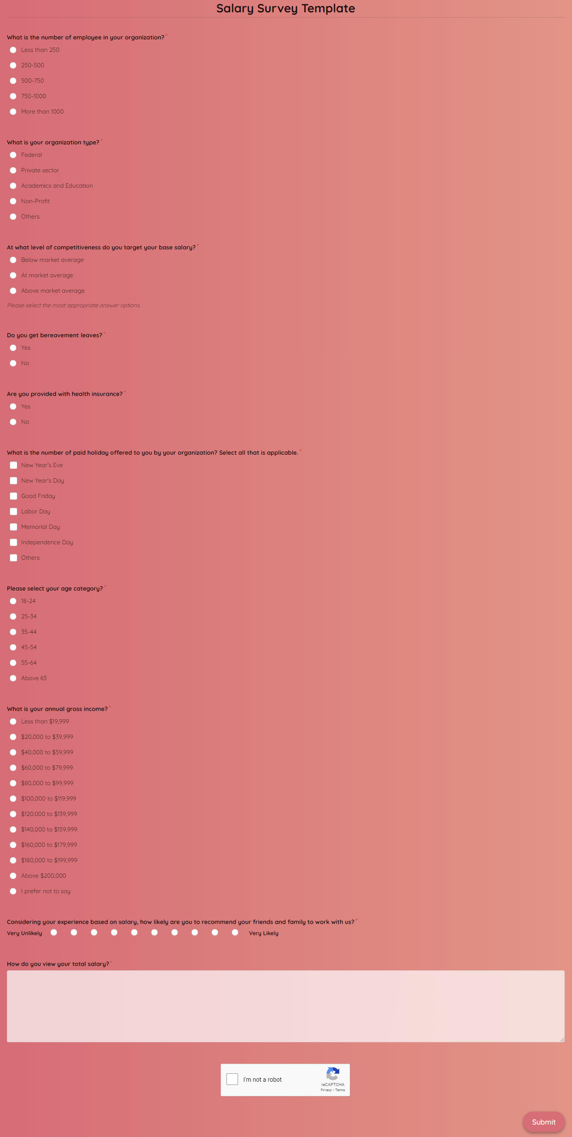Pick the 750-1000 employees radio
572x1137 pixels.
(13, 96)
